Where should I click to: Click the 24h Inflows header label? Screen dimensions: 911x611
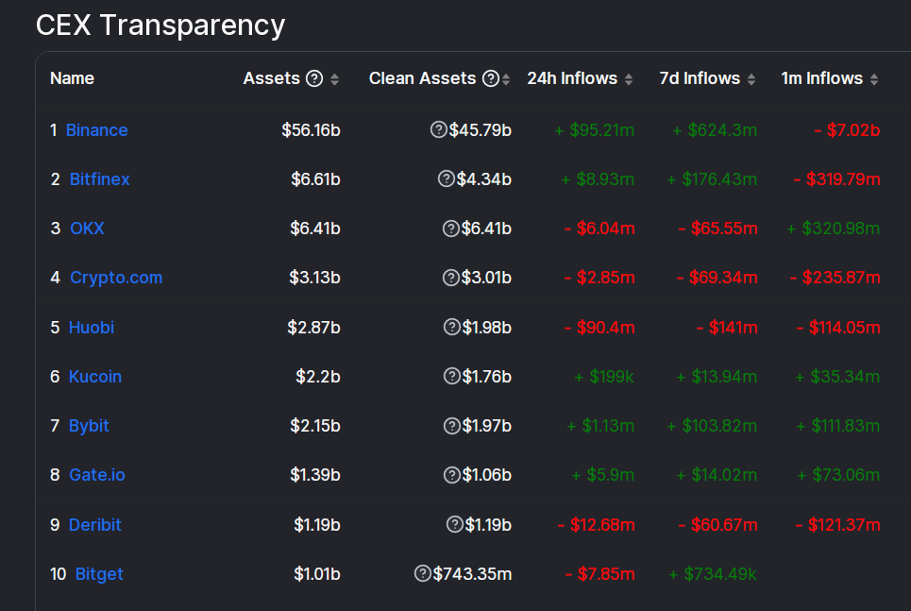tap(572, 78)
